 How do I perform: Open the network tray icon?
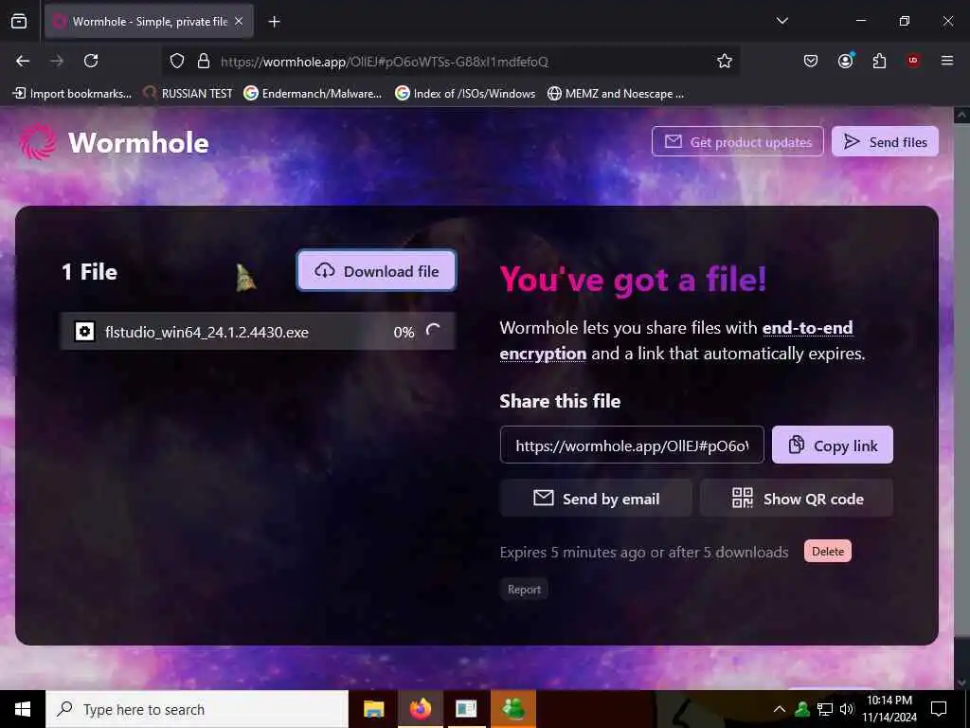(x=825, y=709)
